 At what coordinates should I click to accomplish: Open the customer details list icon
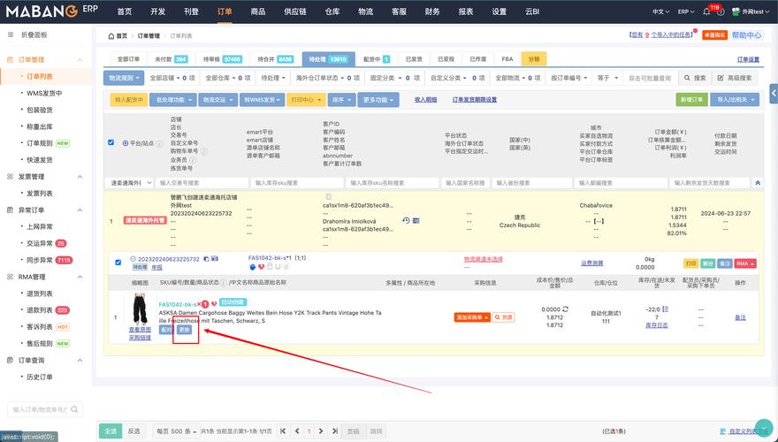pyautogui.click(x=416, y=220)
